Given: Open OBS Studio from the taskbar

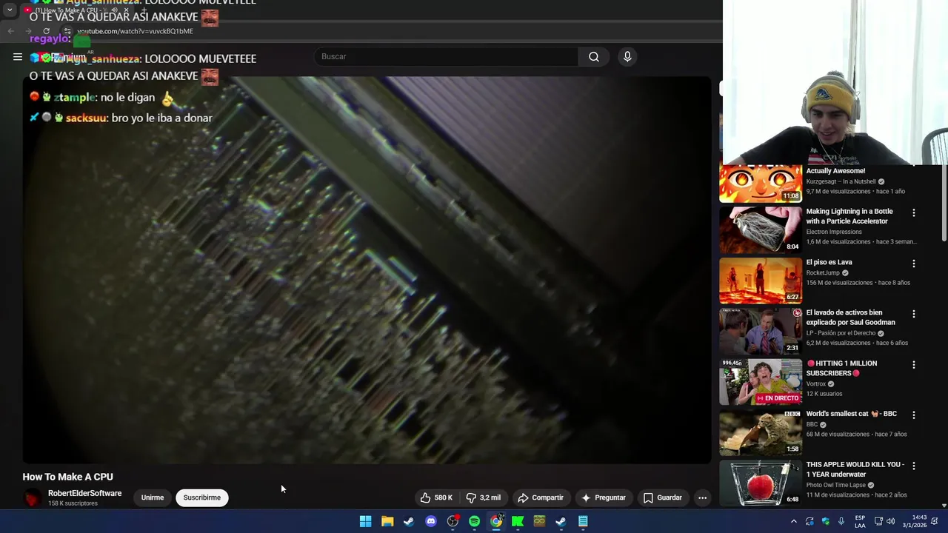Looking at the screenshot, I should [453, 521].
